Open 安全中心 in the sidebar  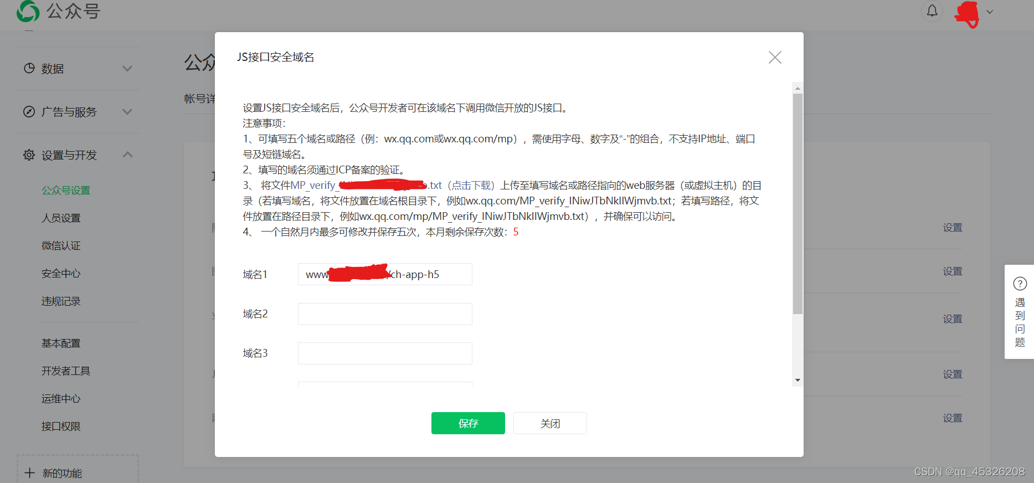[61, 274]
